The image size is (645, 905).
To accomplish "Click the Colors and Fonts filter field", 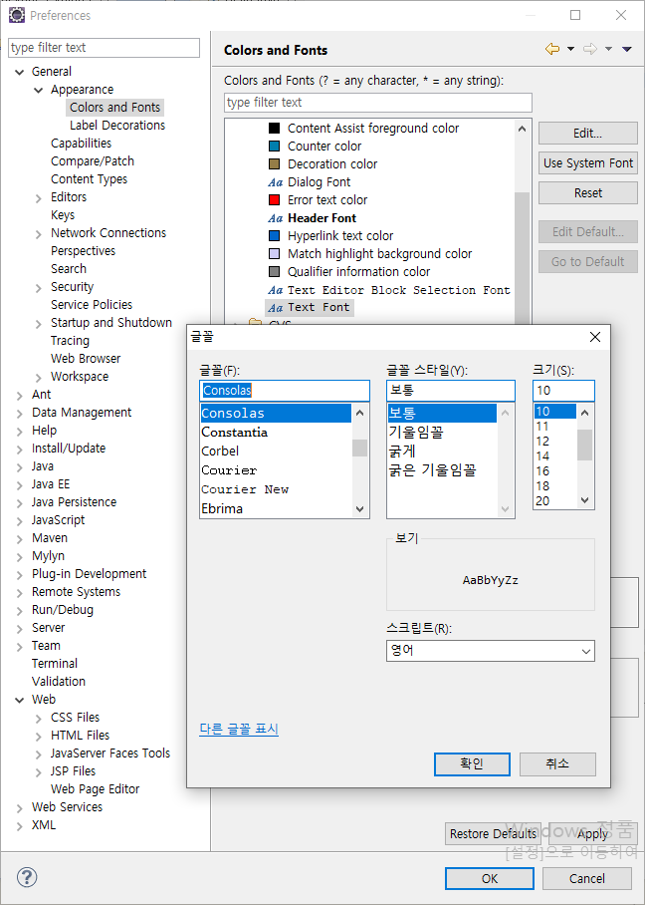I will coord(377,103).
